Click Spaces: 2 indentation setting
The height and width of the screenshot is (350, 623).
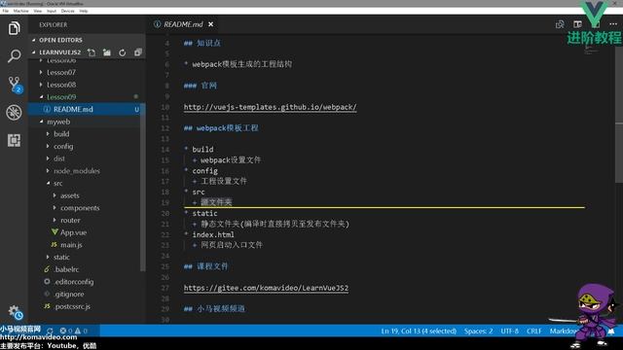click(x=478, y=331)
